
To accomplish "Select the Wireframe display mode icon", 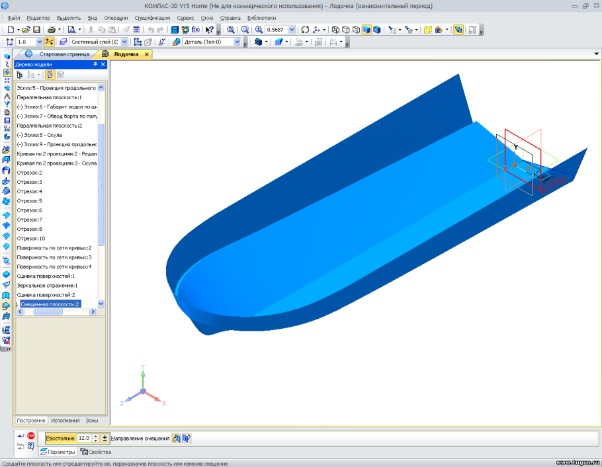I will pos(335,30).
